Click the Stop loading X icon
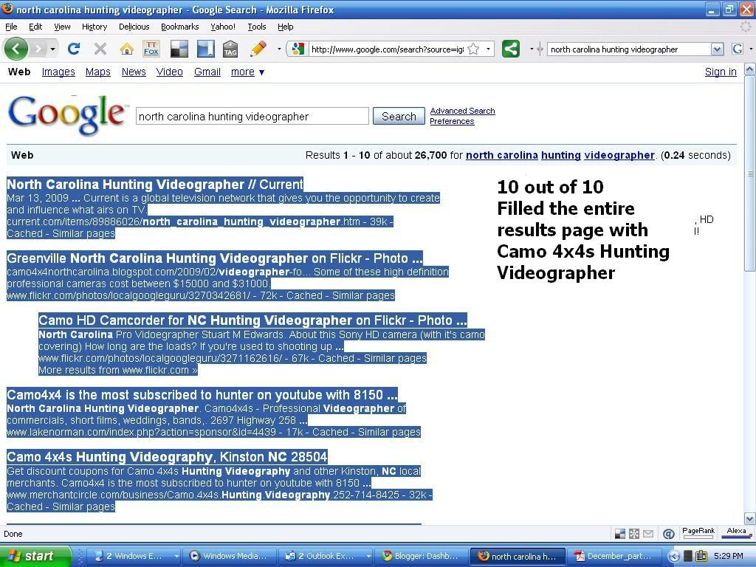This screenshot has height=567, width=756. (x=100, y=49)
